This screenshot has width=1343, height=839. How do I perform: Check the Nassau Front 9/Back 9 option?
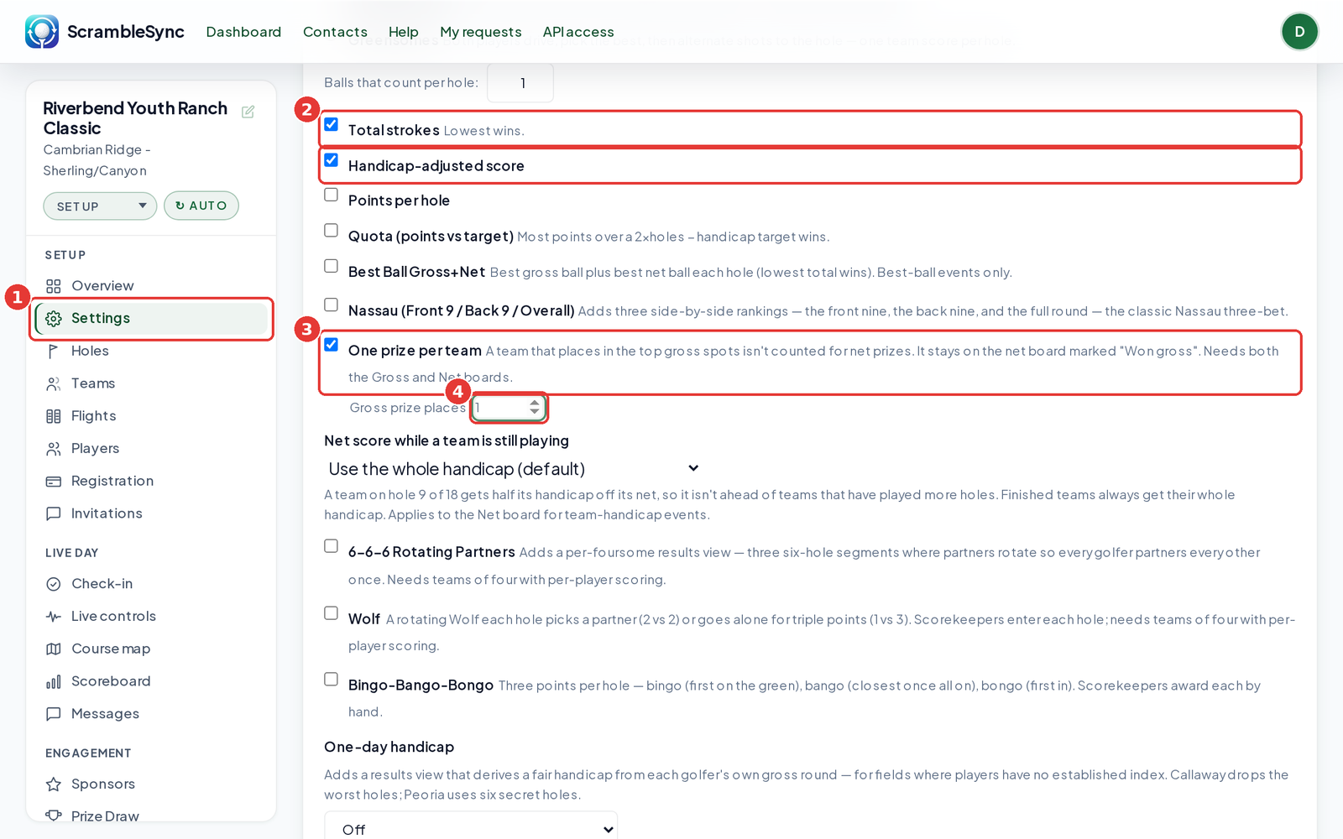[332, 305]
